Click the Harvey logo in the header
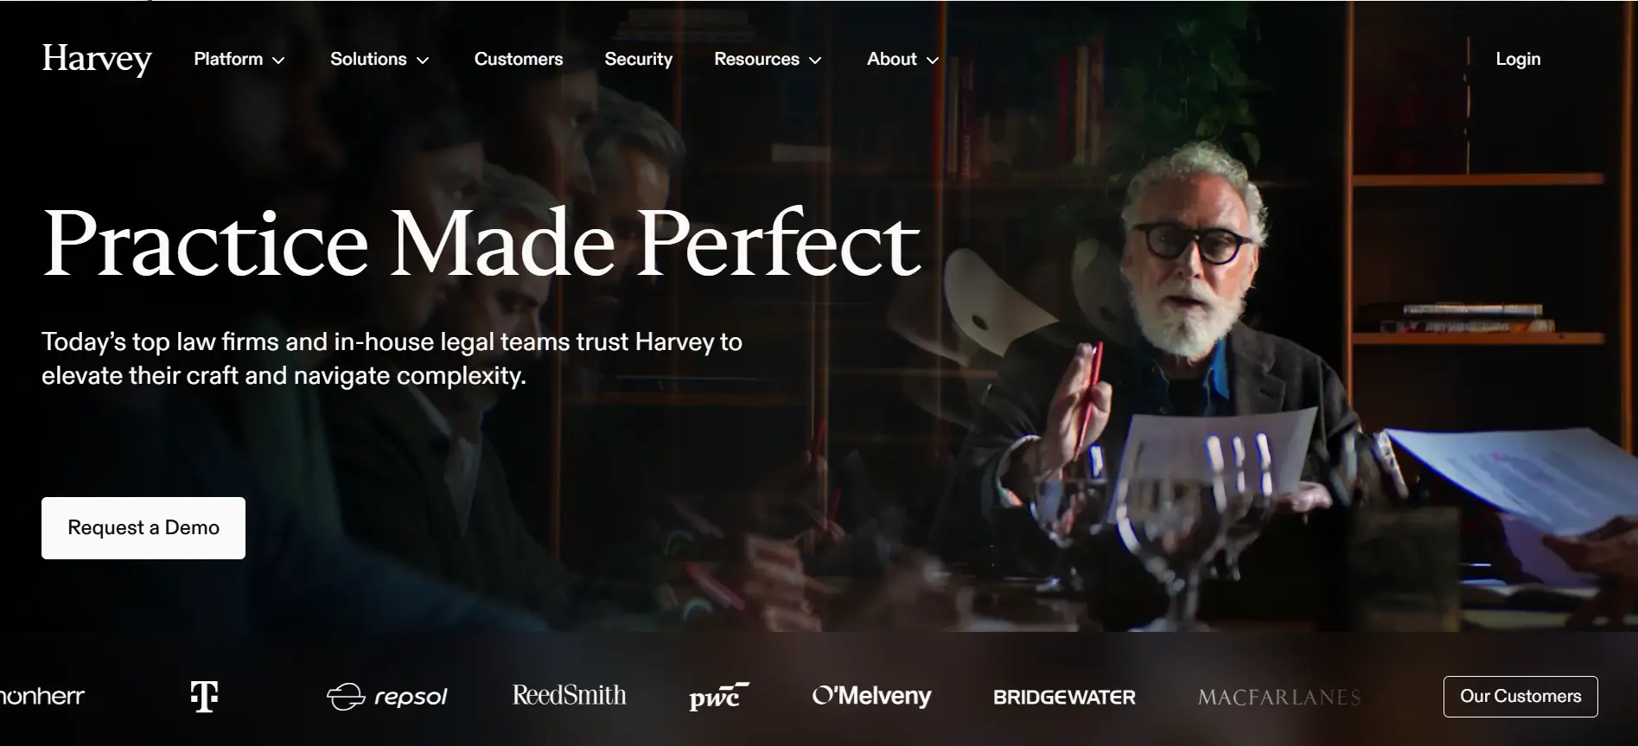Viewport: 1638px width, 746px height. 97,59
